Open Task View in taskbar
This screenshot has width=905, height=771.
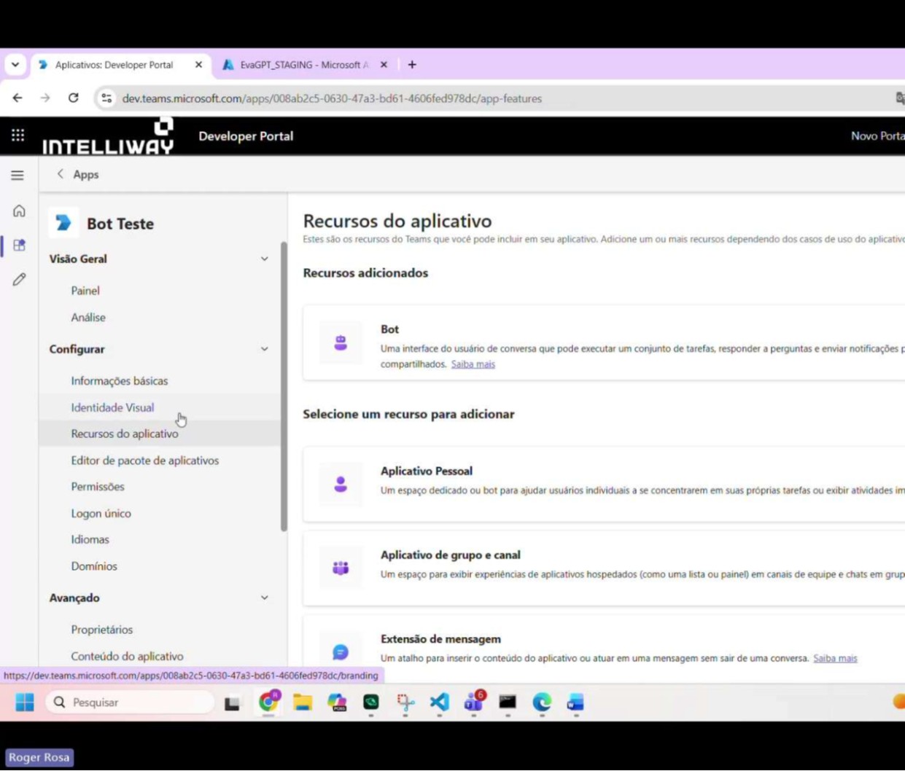point(232,702)
